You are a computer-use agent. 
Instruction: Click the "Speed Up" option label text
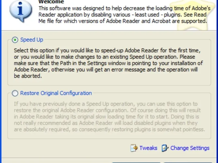[32, 40]
